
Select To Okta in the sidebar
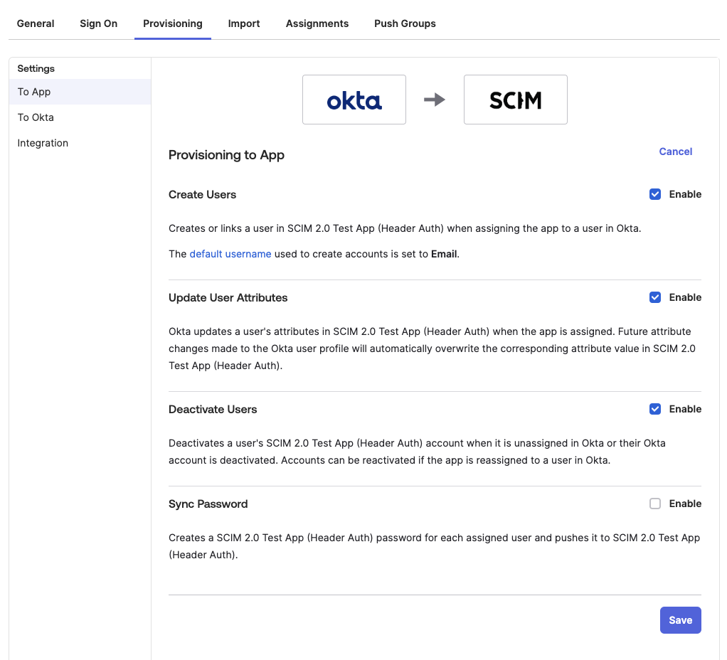tap(35, 117)
